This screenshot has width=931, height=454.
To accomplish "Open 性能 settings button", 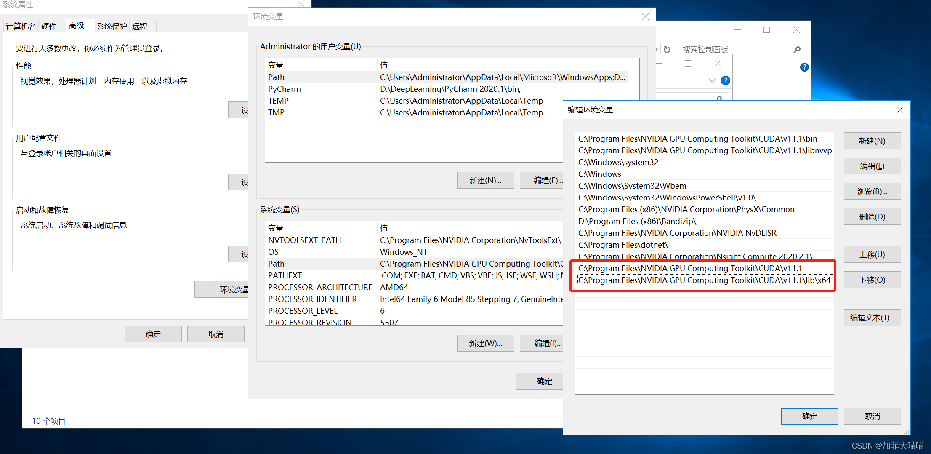I will [239, 110].
